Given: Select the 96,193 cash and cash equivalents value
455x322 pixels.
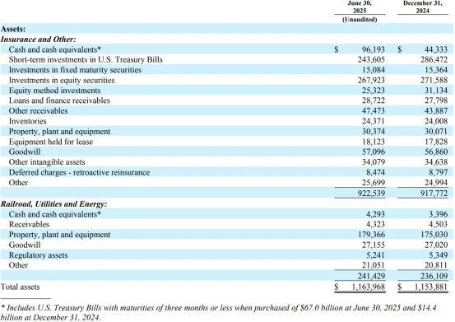Looking at the screenshot, I should point(374,49).
